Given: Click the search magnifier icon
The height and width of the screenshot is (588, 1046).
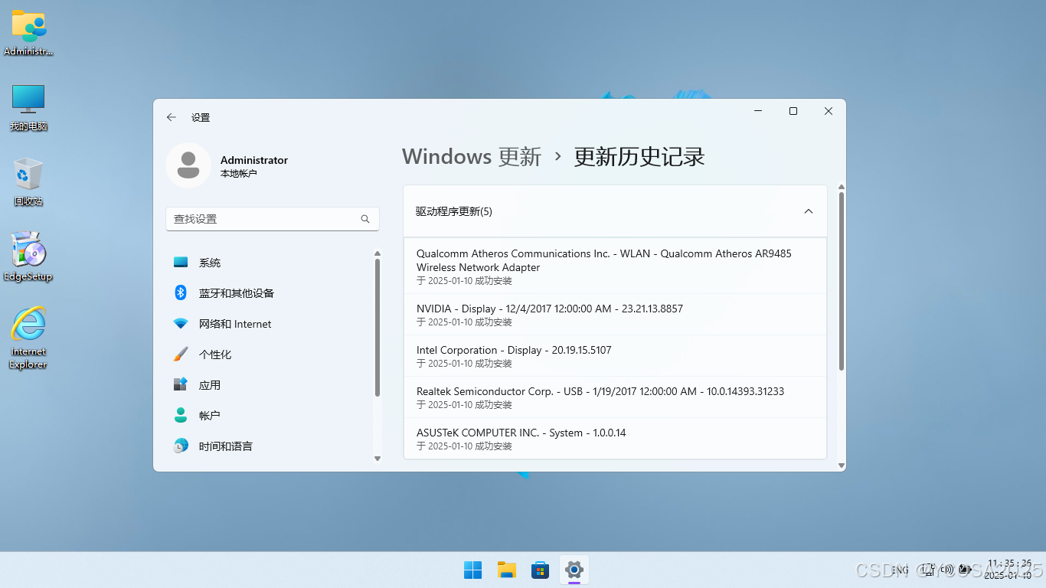Looking at the screenshot, I should pyautogui.click(x=365, y=219).
